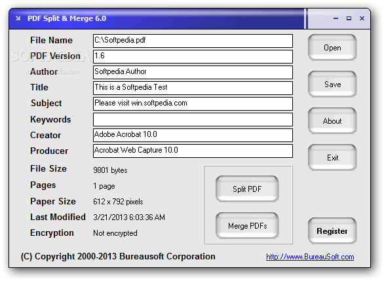Click the Merge PDFs button
This screenshot has width=384, height=281.
[247, 225]
